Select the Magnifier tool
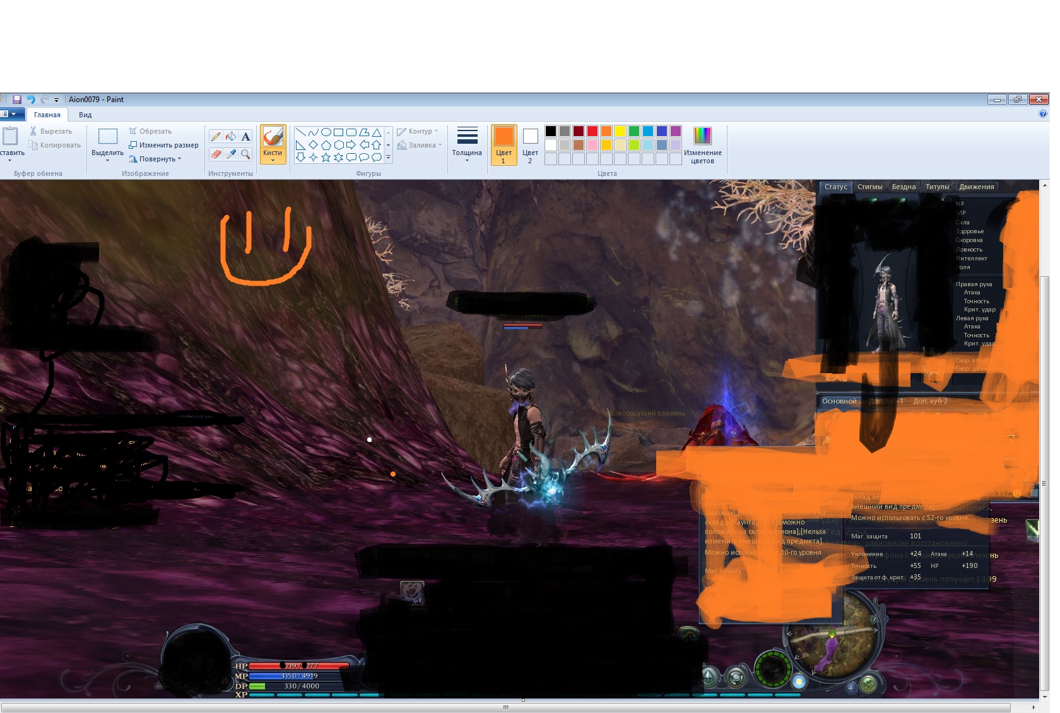1060x713 pixels. click(x=246, y=154)
